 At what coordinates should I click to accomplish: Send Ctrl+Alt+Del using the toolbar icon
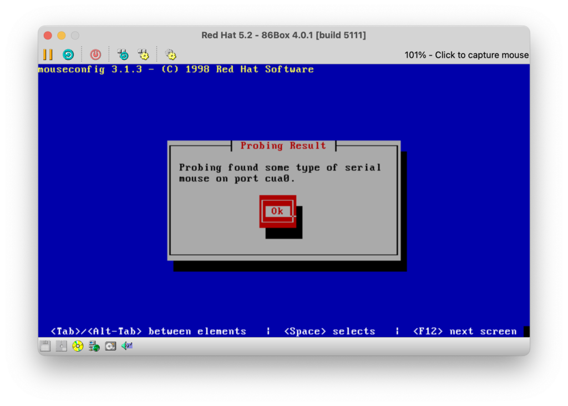click(x=123, y=54)
